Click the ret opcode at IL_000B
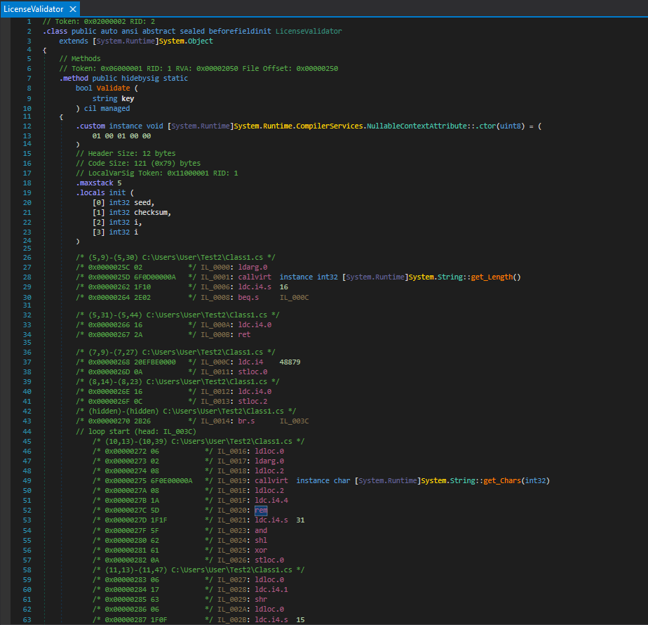 pyautogui.click(x=244, y=334)
